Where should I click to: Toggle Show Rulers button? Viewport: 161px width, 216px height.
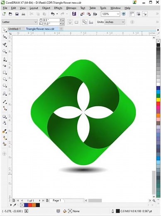coord(132,14)
